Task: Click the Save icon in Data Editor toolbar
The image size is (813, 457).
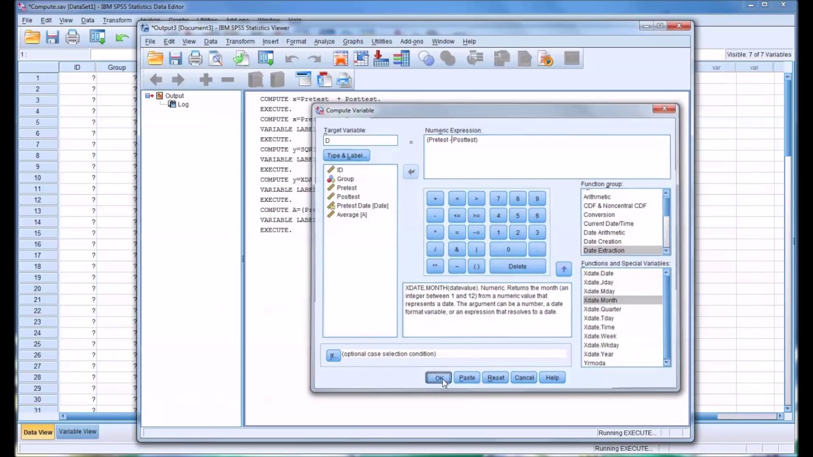Action: [52, 37]
